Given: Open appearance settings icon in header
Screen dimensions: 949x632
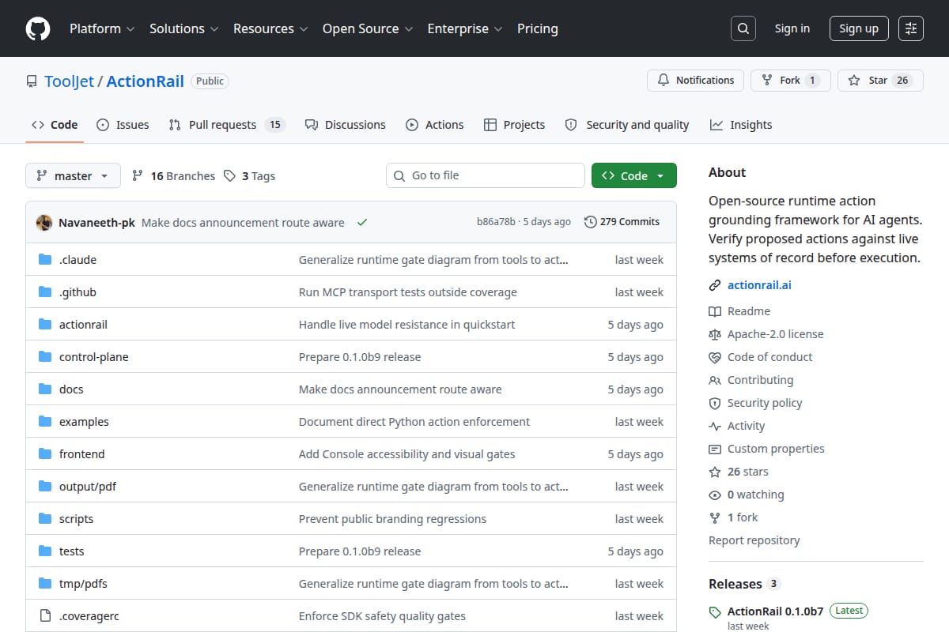Looking at the screenshot, I should [911, 28].
